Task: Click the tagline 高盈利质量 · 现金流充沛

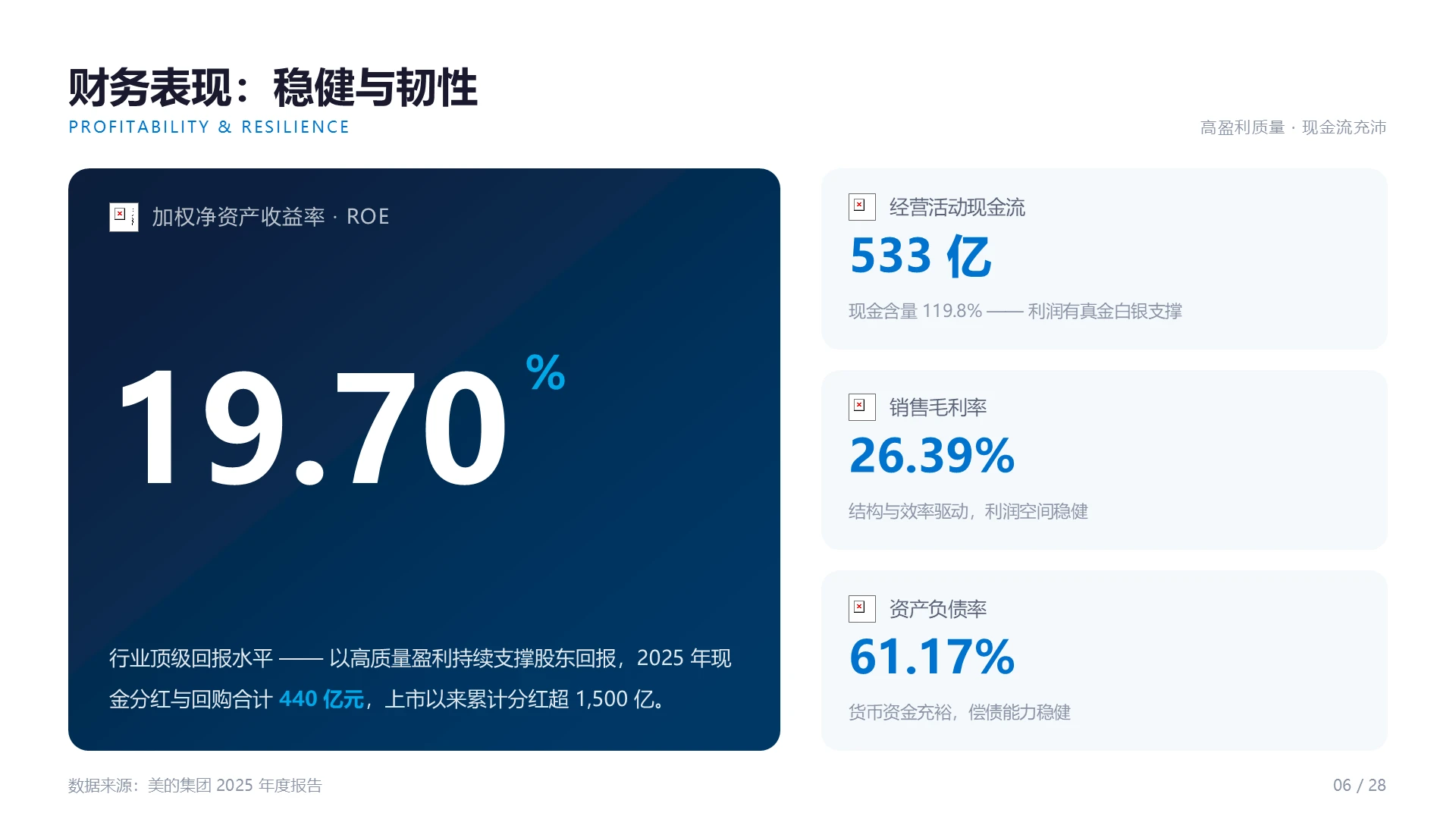Action: (1293, 127)
